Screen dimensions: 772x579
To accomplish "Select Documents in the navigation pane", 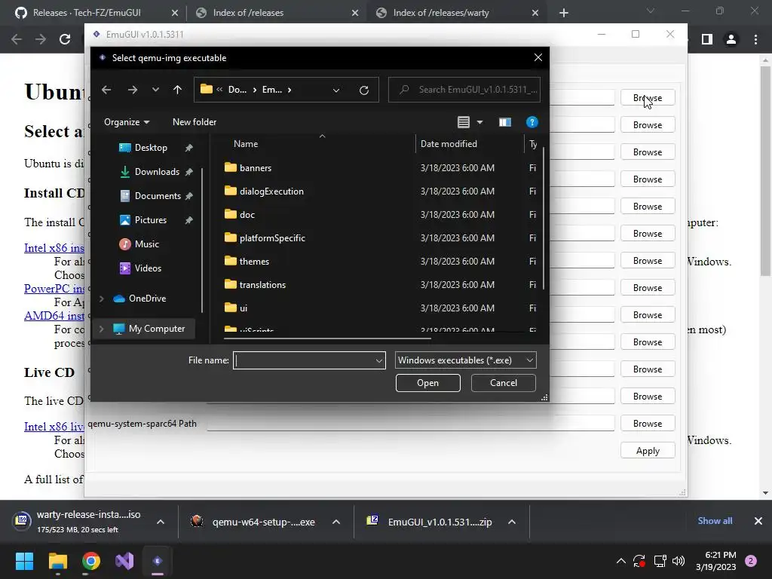I will click(x=158, y=196).
